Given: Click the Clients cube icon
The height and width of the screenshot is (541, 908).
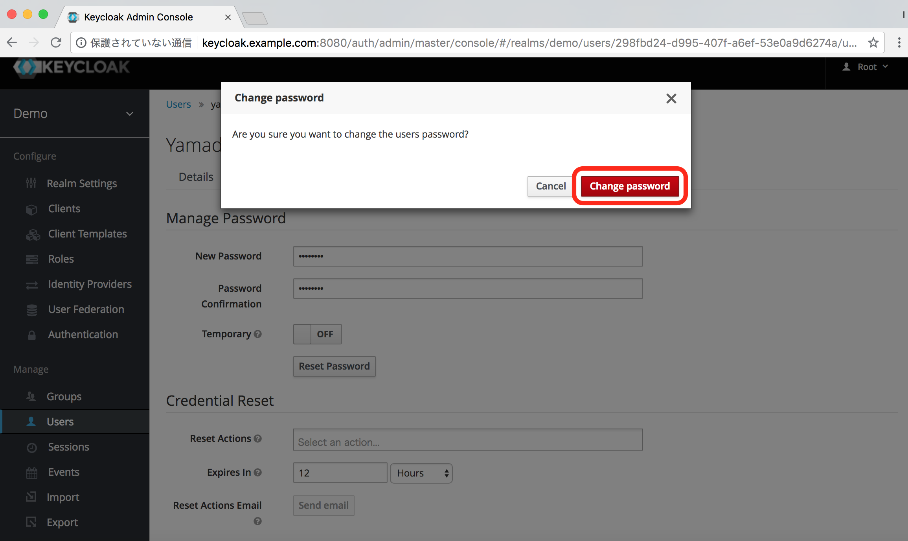Looking at the screenshot, I should [31, 209].
